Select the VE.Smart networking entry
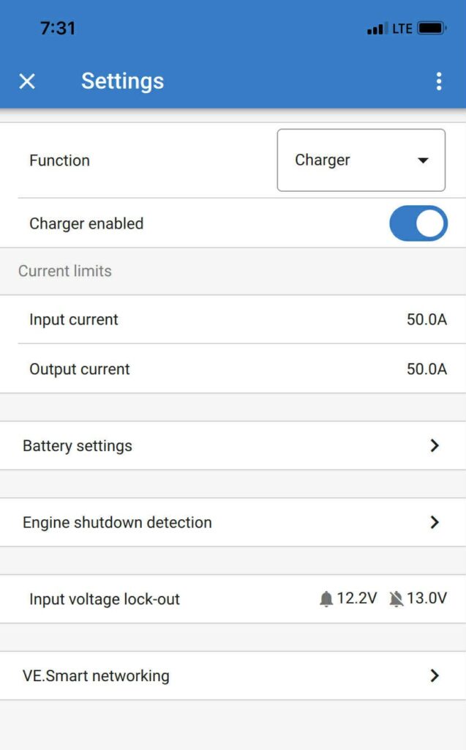This screenshot has height=750, width=466. (96, 676)
